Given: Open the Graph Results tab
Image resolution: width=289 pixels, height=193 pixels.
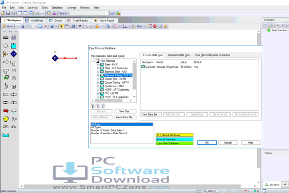Looking at the screenshot, I should click(x=78, y=21).
